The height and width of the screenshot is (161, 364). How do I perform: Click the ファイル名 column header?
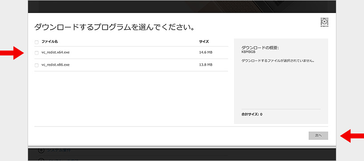click(49, 42)
